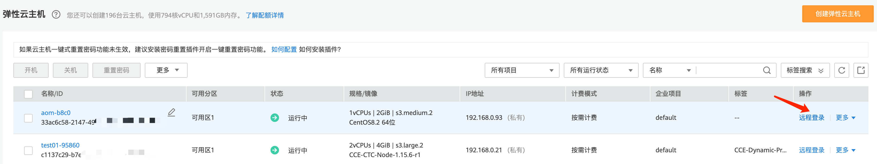The width and height of the screenshot is (877, 164).
Task: Open the 所有运行状态 filter dropdown
Action: point(601,70)
